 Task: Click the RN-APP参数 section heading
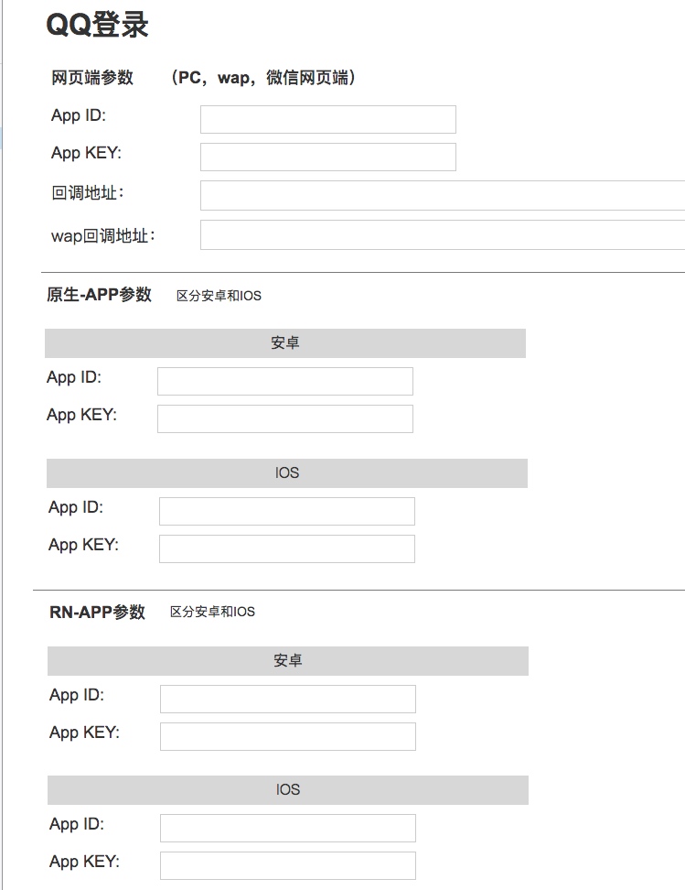98,612
